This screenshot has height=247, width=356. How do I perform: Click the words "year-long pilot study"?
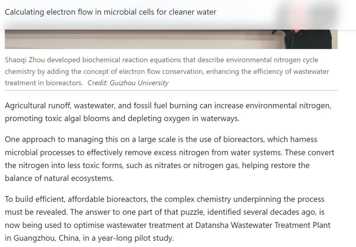139,238
